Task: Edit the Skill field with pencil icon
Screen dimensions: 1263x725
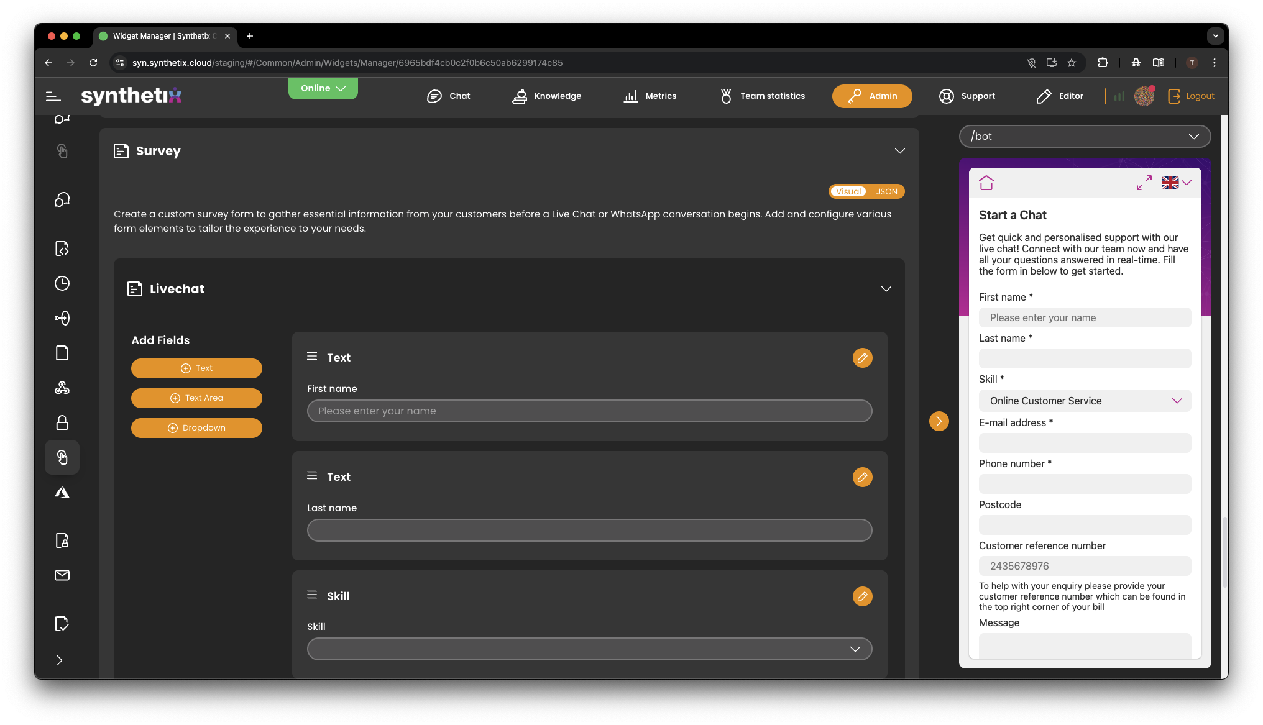Action: (x=862, y=596)
